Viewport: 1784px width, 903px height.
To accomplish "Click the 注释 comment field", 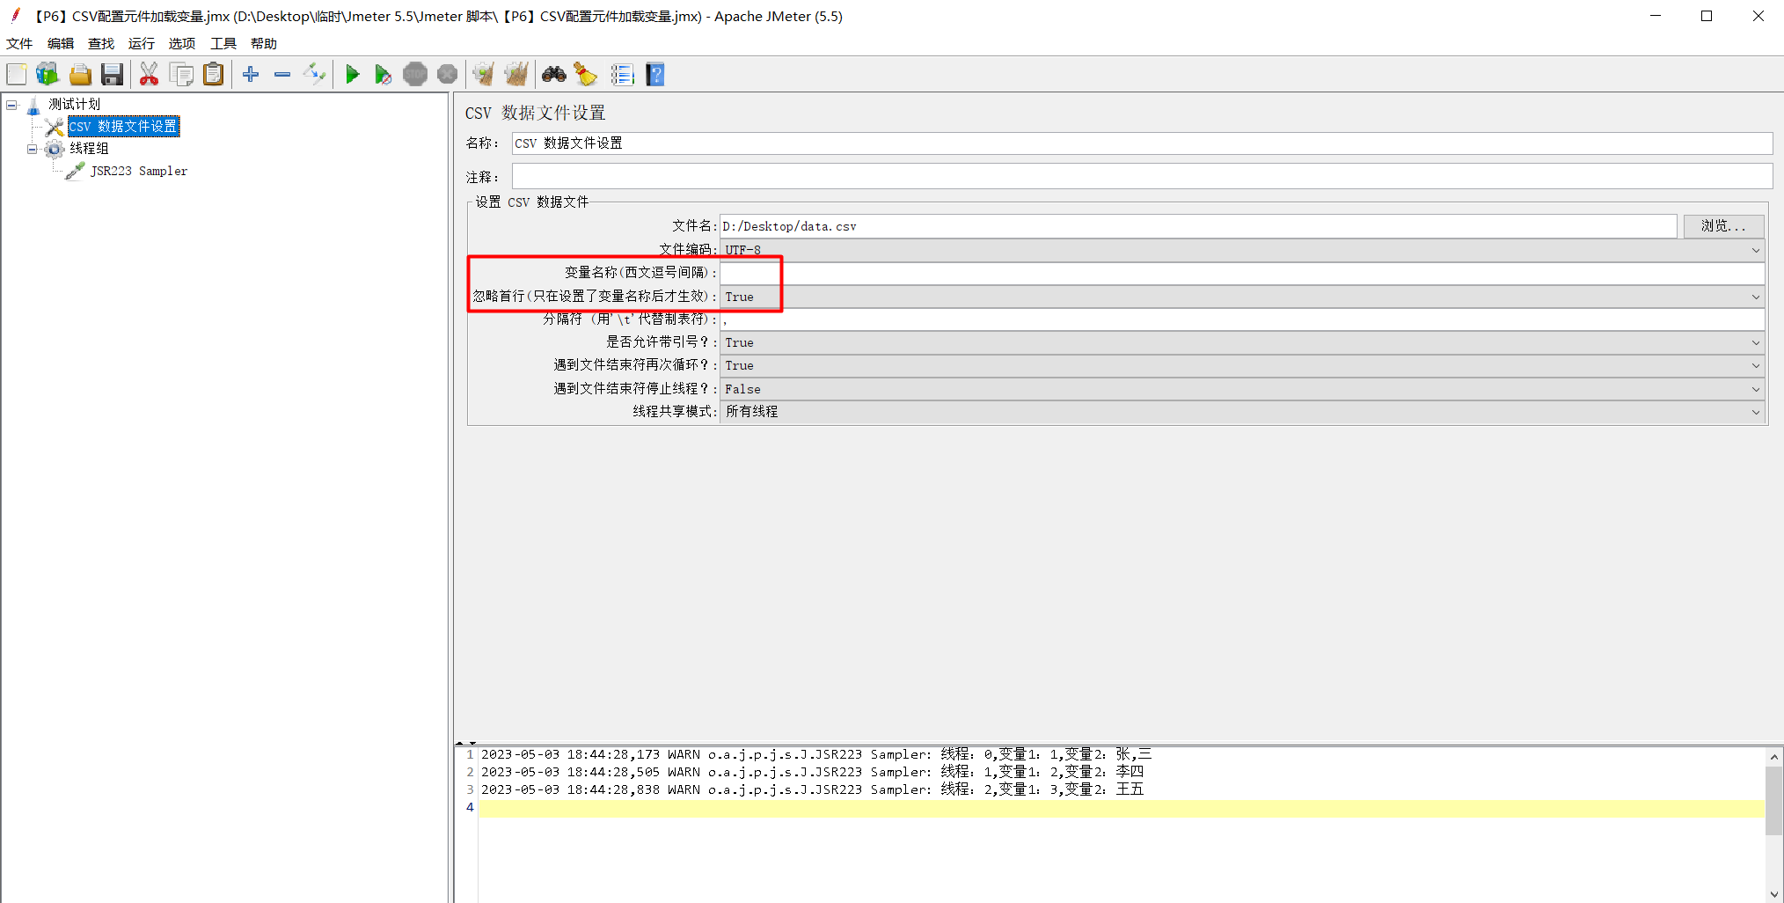I will click(1142, 176).
